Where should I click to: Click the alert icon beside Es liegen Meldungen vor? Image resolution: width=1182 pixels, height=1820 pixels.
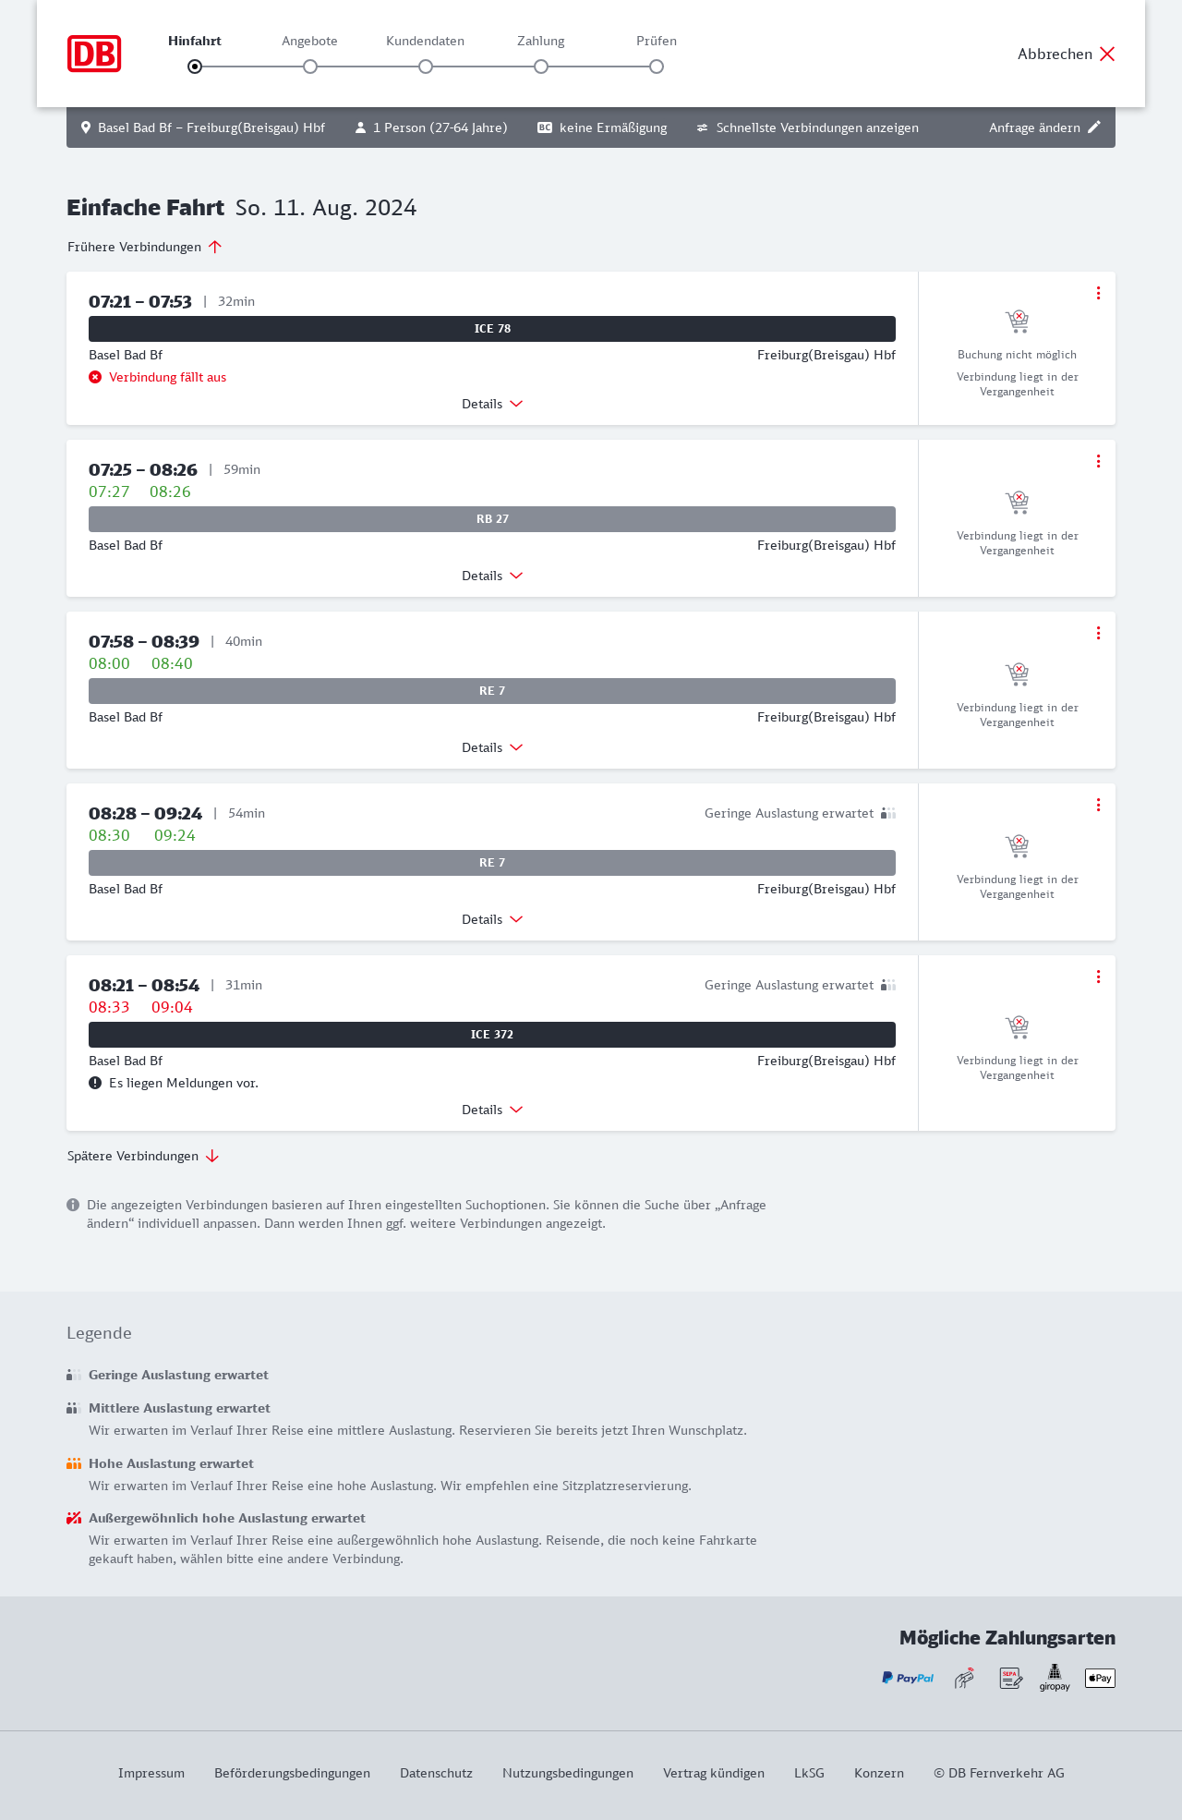pyautogui.click(x=95, y=1083)
